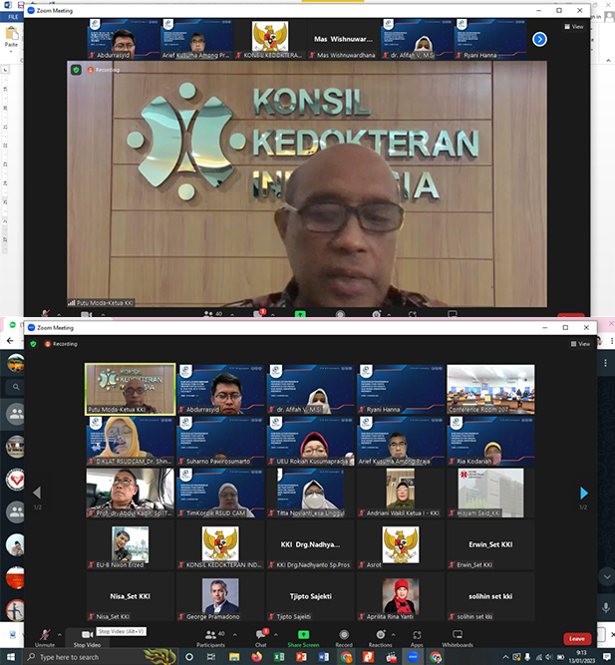Click down chevron at right edge behind Zoom

[x=607, y=577]
